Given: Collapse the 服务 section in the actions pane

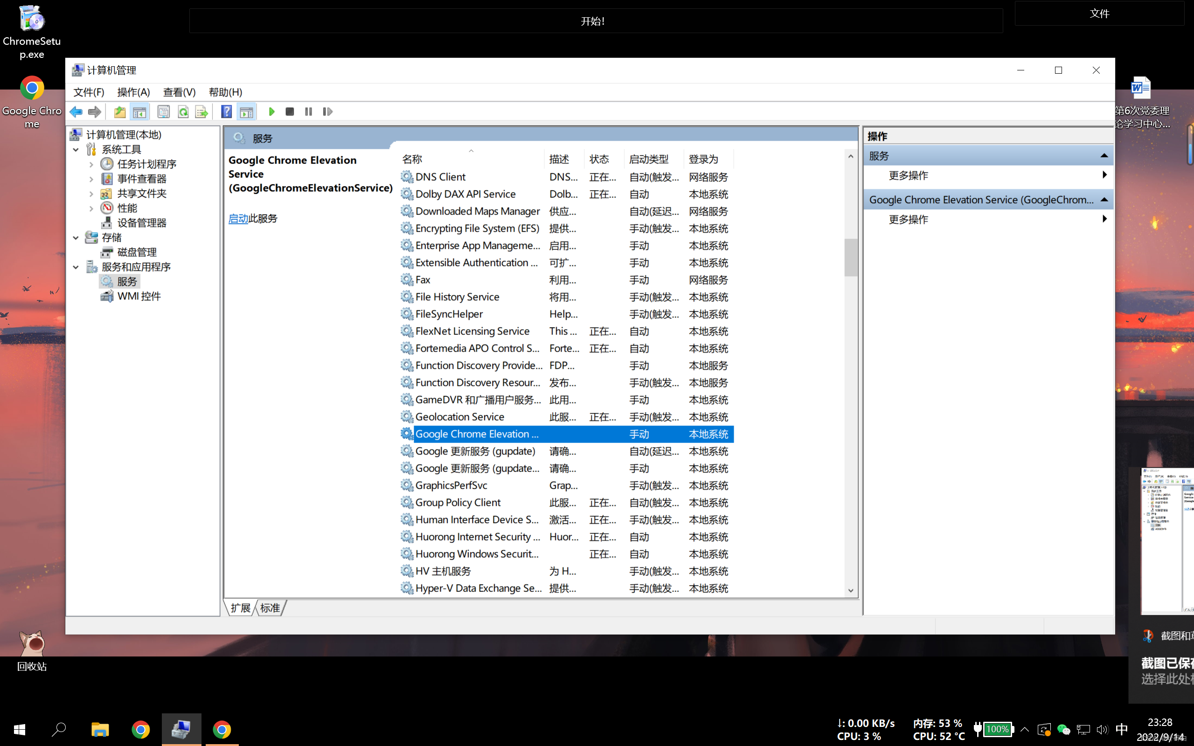Looking at the screenshot, I should coord(1104,156).
